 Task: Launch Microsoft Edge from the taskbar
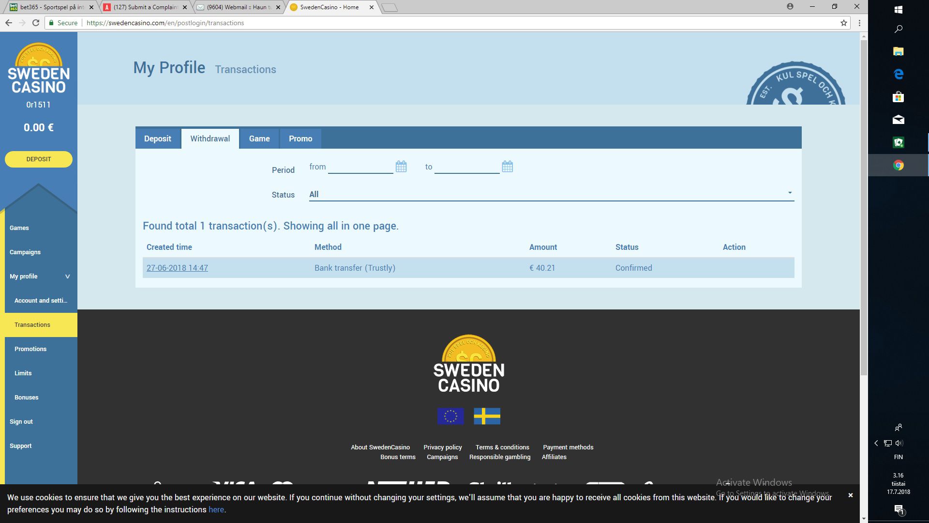click(899, 74)
